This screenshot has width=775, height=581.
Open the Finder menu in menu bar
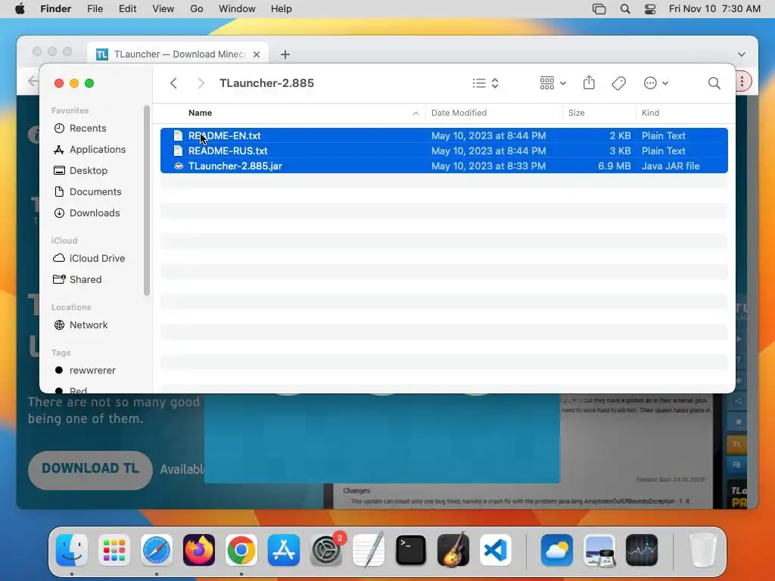pyautogui.click(x=55, y=9)
